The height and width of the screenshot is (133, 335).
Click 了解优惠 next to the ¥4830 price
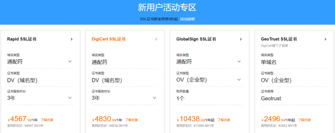tap(132, 120)
